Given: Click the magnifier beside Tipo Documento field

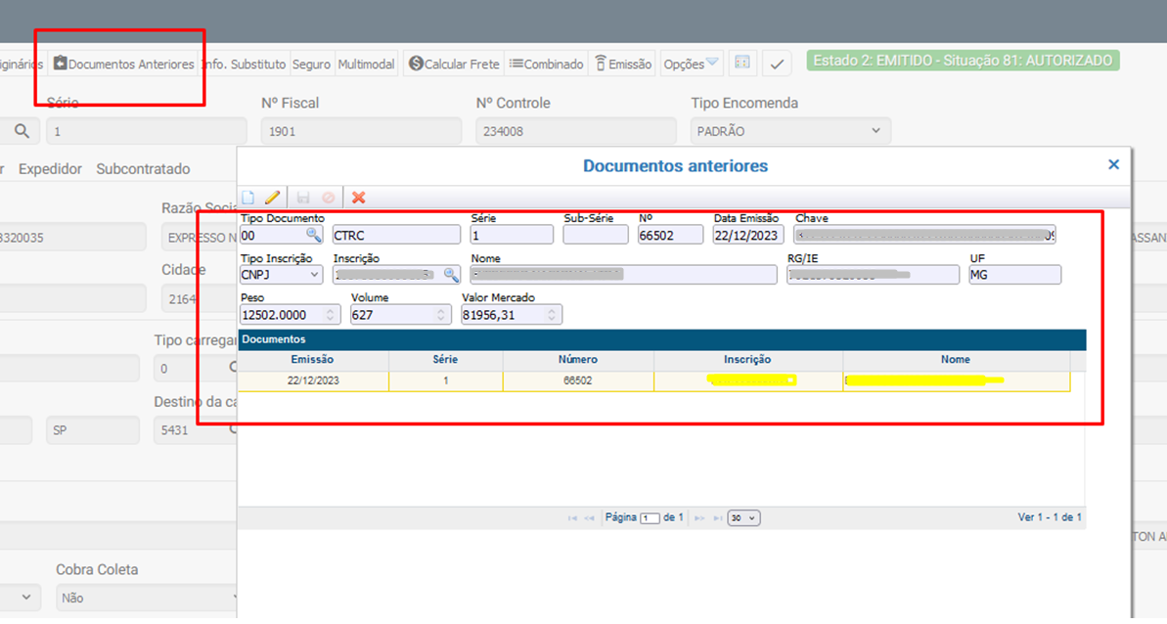Looking at the screenshot, I should coord(313,235).
